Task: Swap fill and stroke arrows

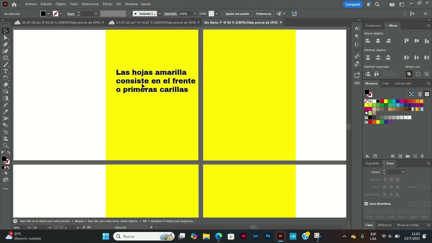Action: 8,153
